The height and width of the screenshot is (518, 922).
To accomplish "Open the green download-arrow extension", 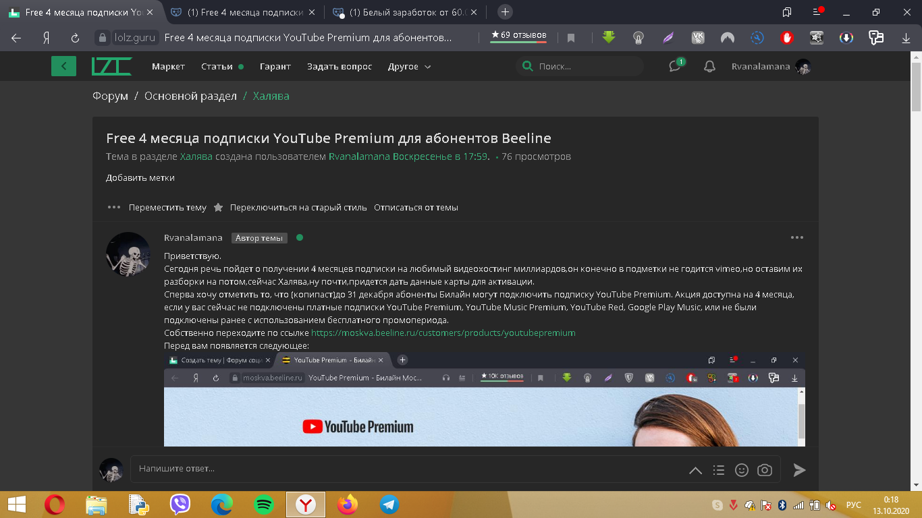I will point(609,38).
